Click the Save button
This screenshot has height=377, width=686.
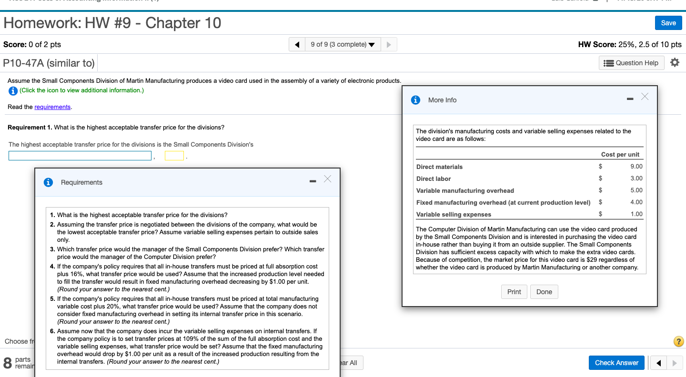[x=668, y=23]
